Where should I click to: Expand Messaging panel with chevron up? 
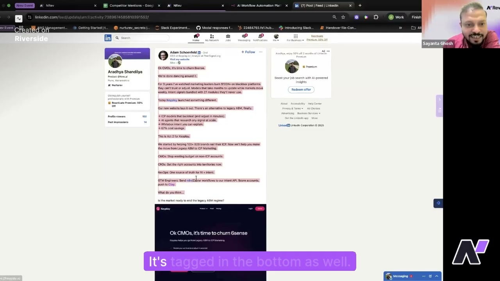[x=437, y=276]
